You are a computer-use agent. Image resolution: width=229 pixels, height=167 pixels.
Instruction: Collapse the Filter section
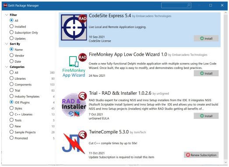click(x=7, y=15)
